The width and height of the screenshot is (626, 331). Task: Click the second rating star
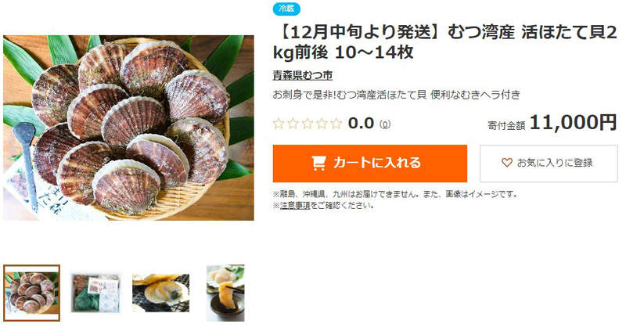pyautogui.click(x=293, y=124)
